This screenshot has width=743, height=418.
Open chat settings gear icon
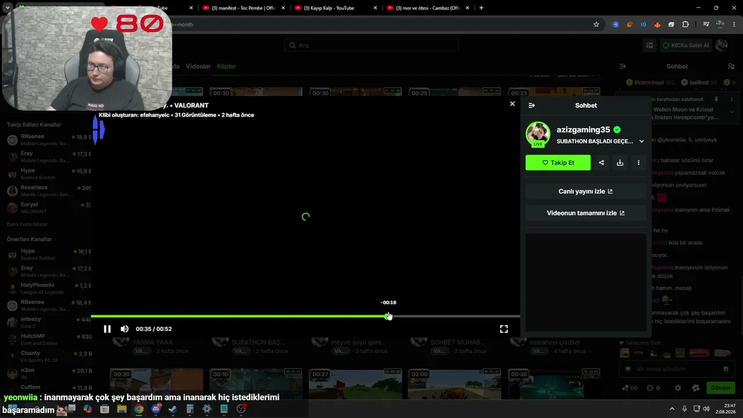678,388
